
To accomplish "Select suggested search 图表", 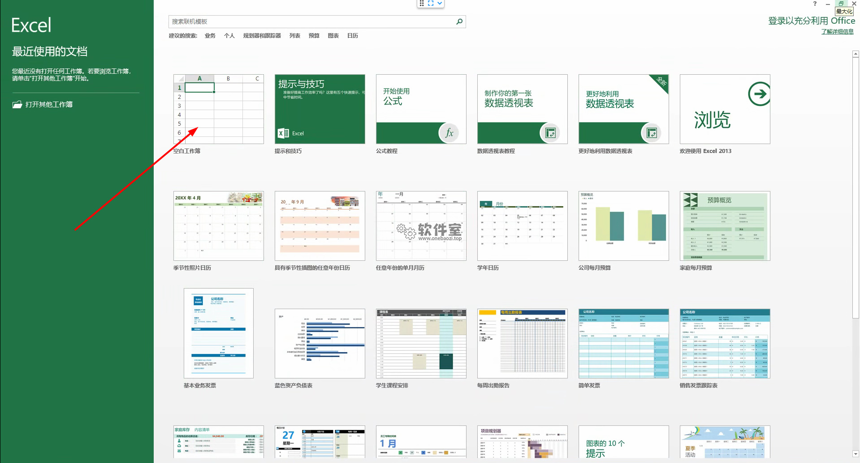I will [333, 36].
